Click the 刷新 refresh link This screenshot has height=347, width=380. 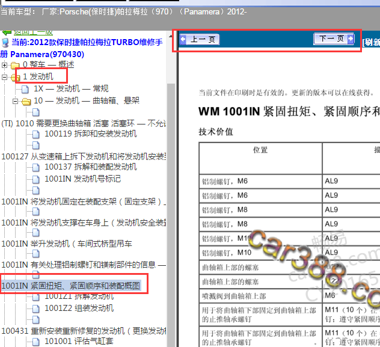pos(371,42)
